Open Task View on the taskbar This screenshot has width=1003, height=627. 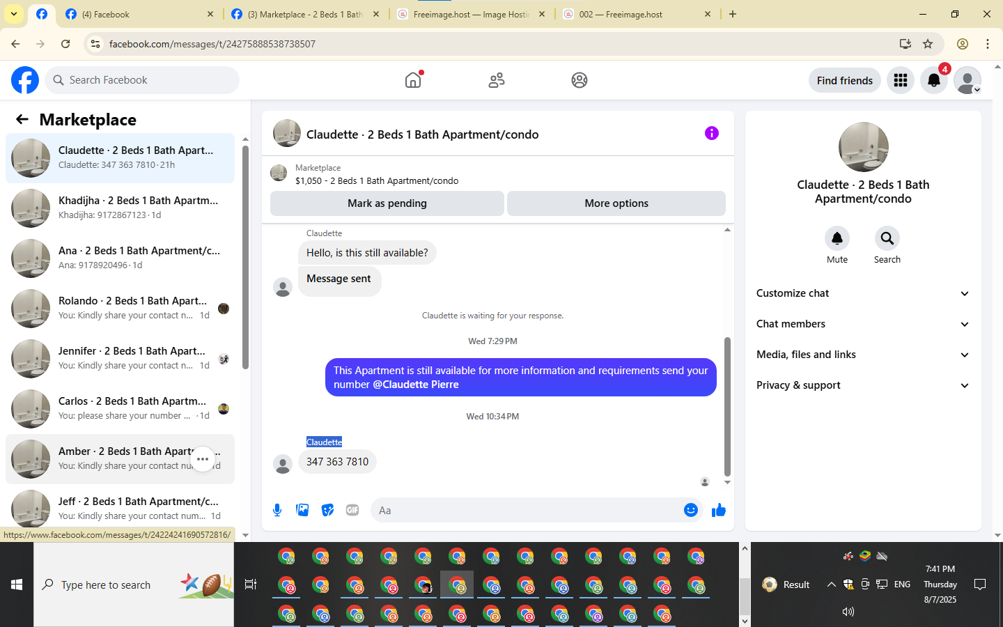point(251,585)
